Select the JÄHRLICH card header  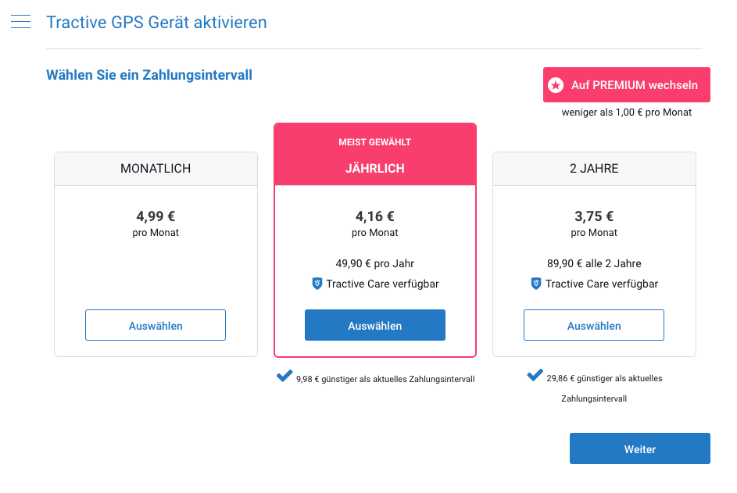coord(375,155)
